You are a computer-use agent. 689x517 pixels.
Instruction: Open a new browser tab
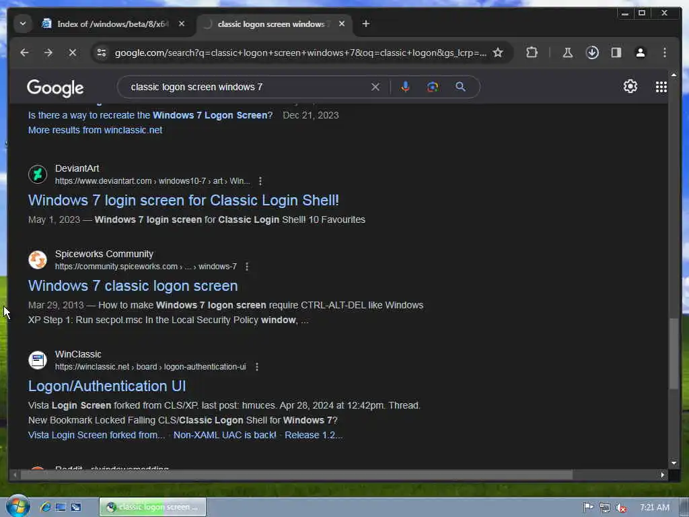(x=365, y=24)
